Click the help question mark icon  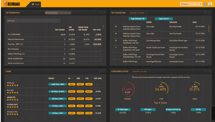[205, 4]
